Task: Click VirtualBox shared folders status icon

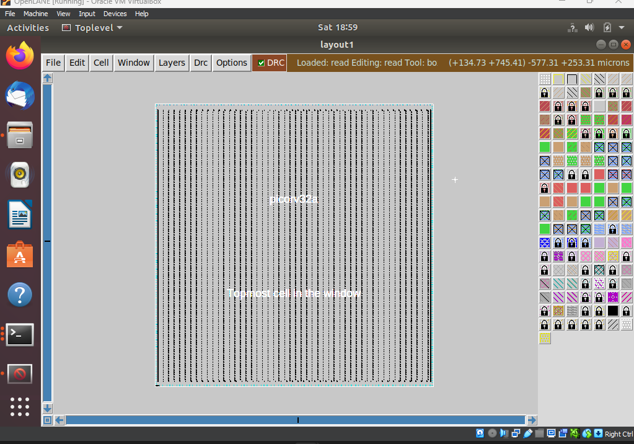Action: click(539, 433)
